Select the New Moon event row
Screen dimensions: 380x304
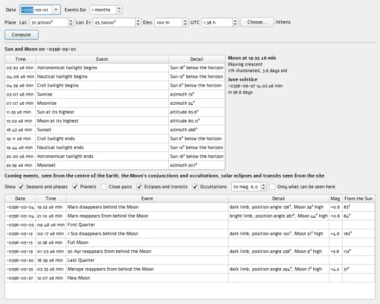(190, 278)
